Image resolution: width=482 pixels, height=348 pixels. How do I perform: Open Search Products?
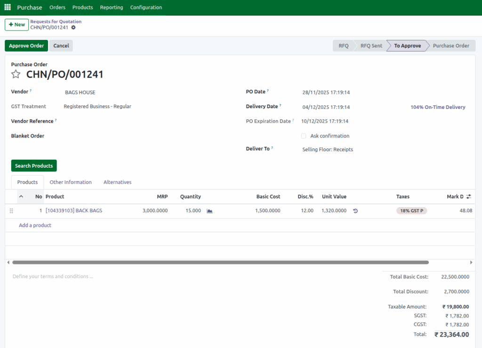pyautogui.click(x=34, y=165)
